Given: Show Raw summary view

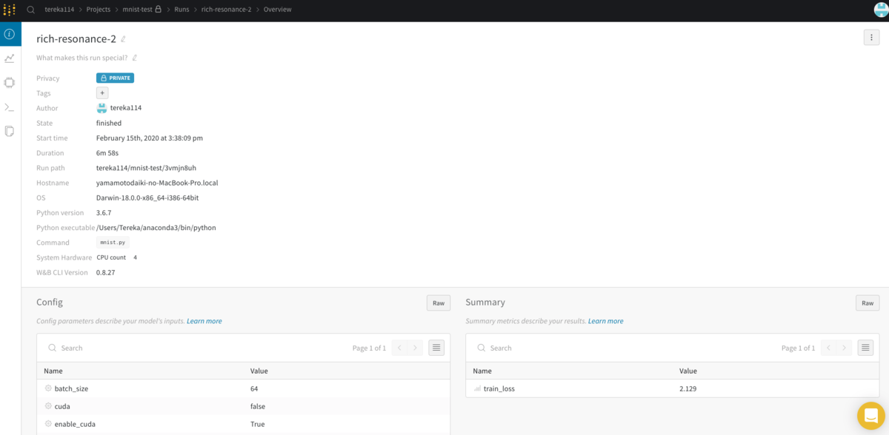Looking at the screenshot, I should coord(868,303).
